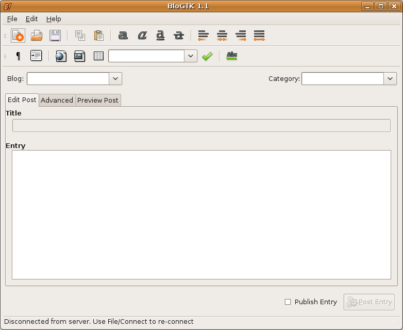This screenshot has width=403, height=330.
Task: Paste clipboard content using paste icon
Action: 99,36
